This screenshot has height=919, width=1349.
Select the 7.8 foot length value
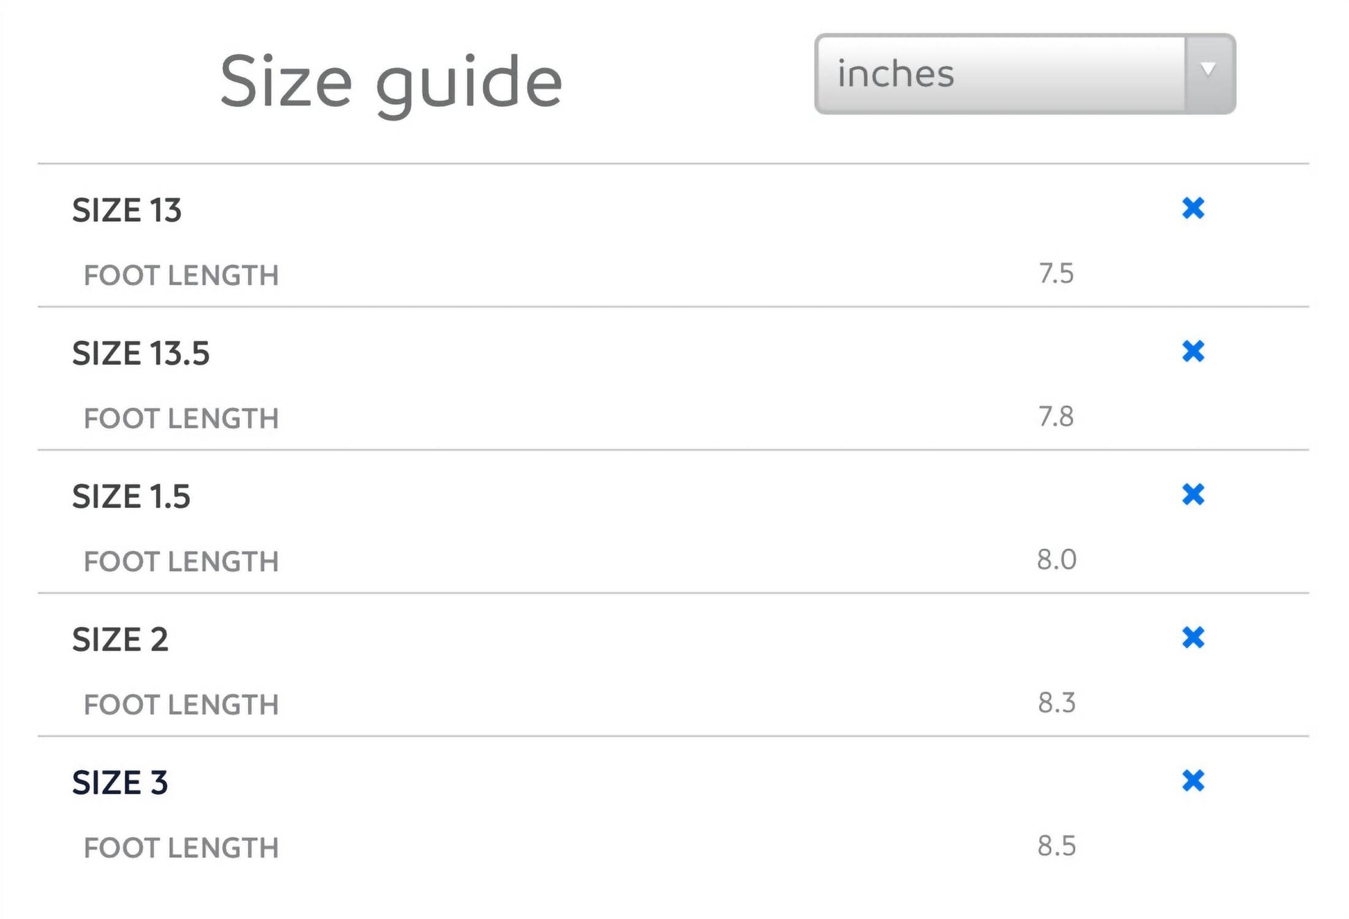point(1056,417)
